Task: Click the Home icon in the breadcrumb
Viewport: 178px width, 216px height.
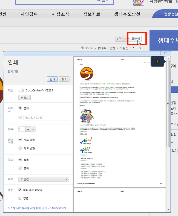Action: tap(82, 48)
